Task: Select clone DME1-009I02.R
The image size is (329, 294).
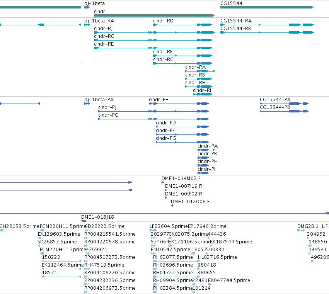Action: click(166, 198)
